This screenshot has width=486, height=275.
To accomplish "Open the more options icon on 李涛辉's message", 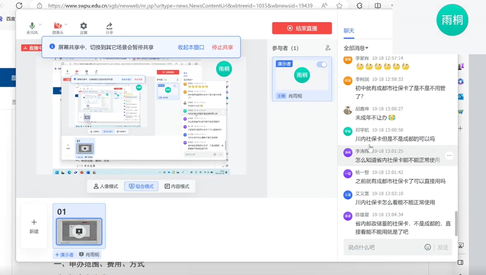I will (x=449, y=155).
